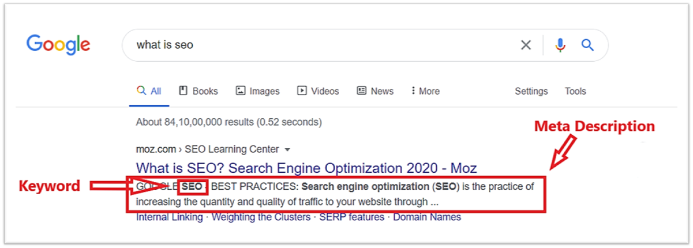This screenshot has width=693, height=248.
Task: Switch to the Videos results tab
Action: pos(318,91)
